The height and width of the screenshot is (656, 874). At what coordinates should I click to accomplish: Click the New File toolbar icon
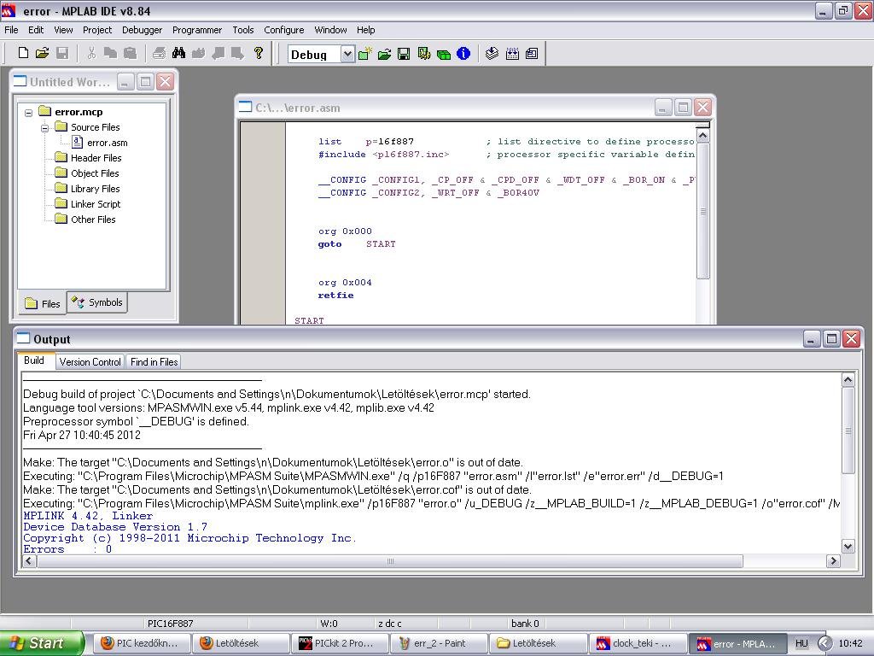point(23,54)
